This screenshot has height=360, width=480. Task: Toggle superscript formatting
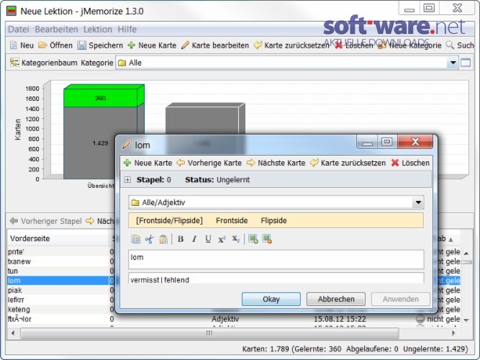222,239
